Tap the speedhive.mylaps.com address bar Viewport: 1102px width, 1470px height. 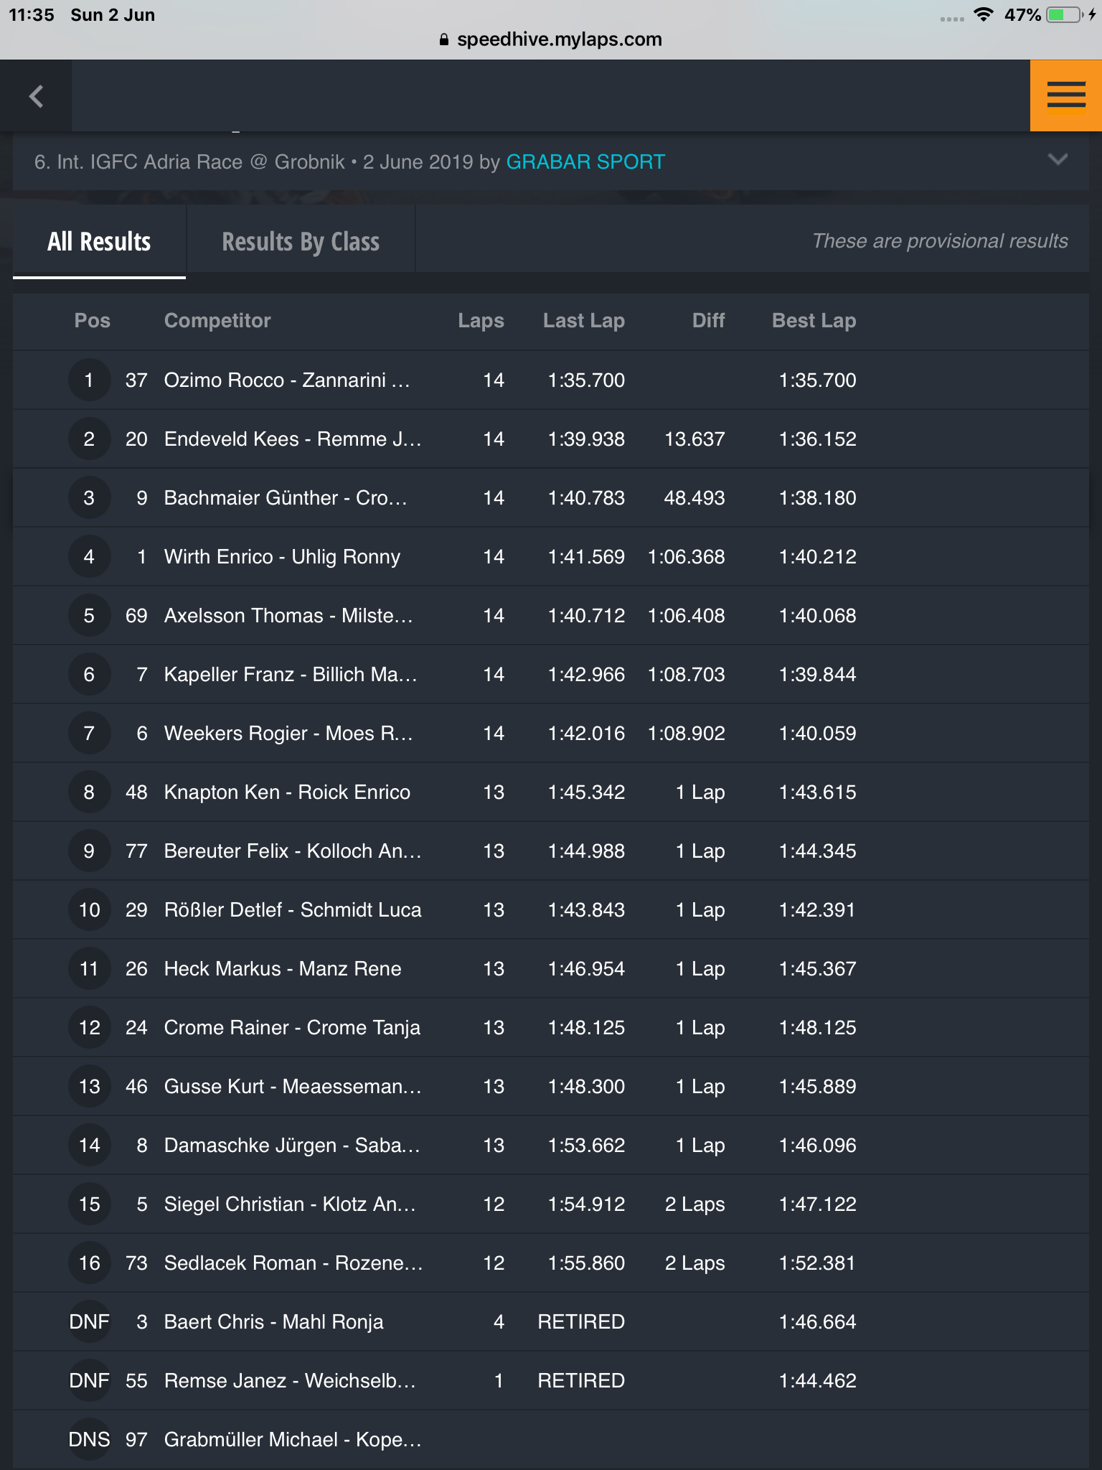pos(551,39)
